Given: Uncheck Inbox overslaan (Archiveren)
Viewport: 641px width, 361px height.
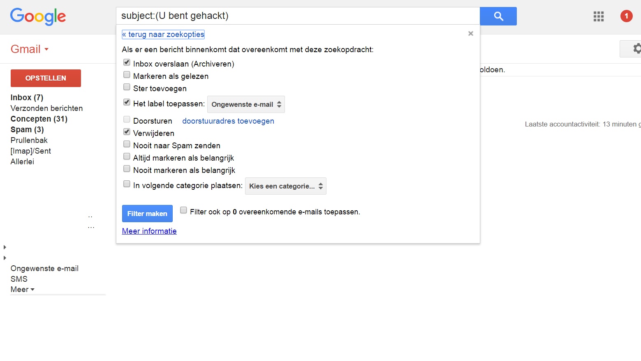Looking at the screenshot, I should 127,63.
